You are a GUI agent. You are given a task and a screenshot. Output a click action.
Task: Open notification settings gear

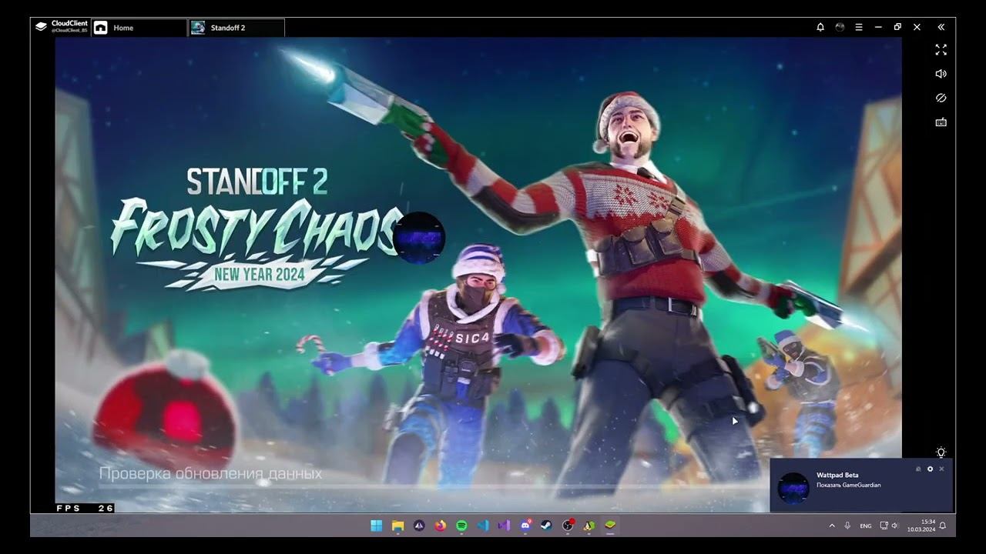(x=930, y=469)
